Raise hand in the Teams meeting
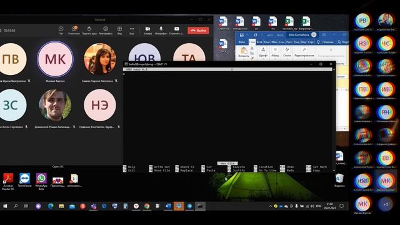 (x=89, y=30)
